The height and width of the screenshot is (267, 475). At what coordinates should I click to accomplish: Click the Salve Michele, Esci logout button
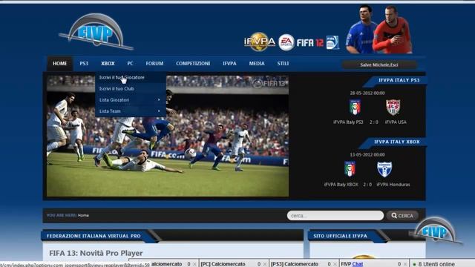(379, 65)
